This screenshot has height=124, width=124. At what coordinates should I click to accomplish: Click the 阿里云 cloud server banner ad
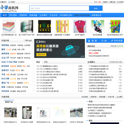pyautogui.click(x=60, y=48)
